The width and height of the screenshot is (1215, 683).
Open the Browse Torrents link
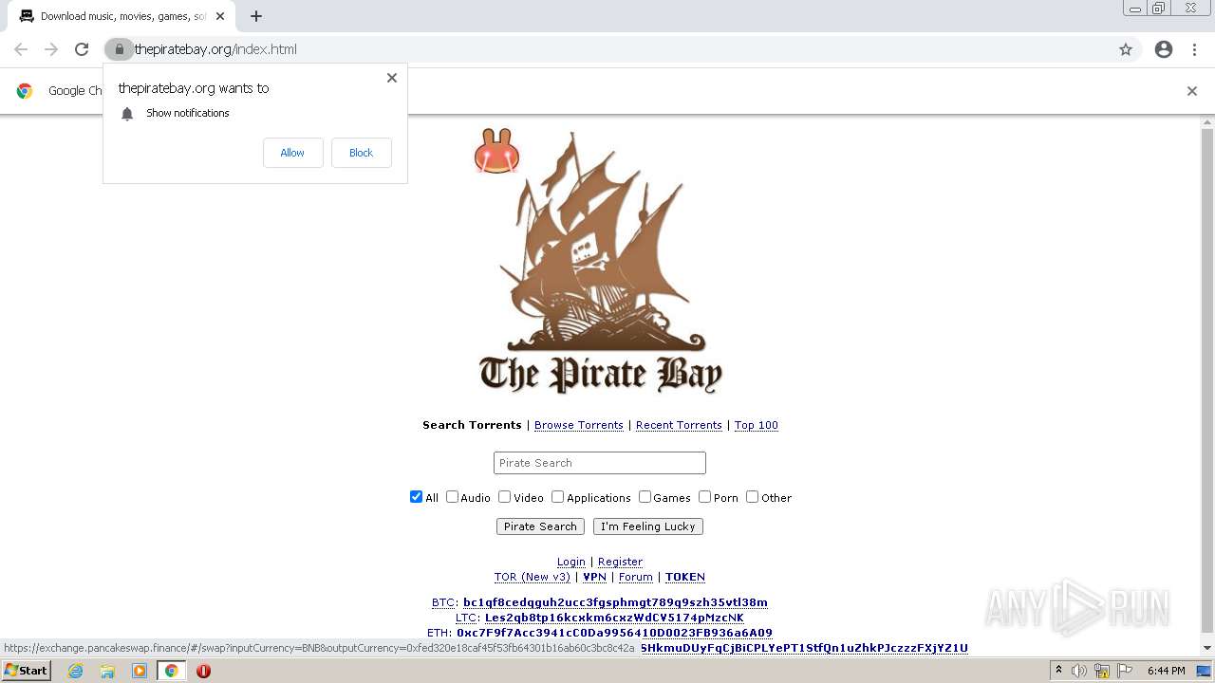pyautogui.click(x=579, y=425)
